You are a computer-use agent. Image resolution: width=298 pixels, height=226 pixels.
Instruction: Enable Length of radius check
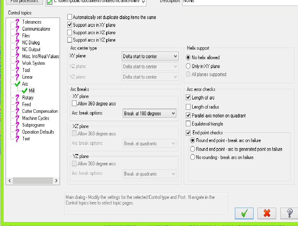(188, 107)
